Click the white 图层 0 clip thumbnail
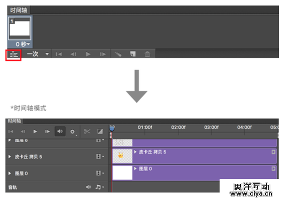Screen dimensions: 288x202 coord(122,173)
